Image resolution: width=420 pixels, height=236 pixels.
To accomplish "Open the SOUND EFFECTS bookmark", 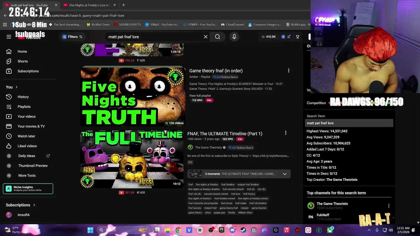I will [x=127, y=25].
